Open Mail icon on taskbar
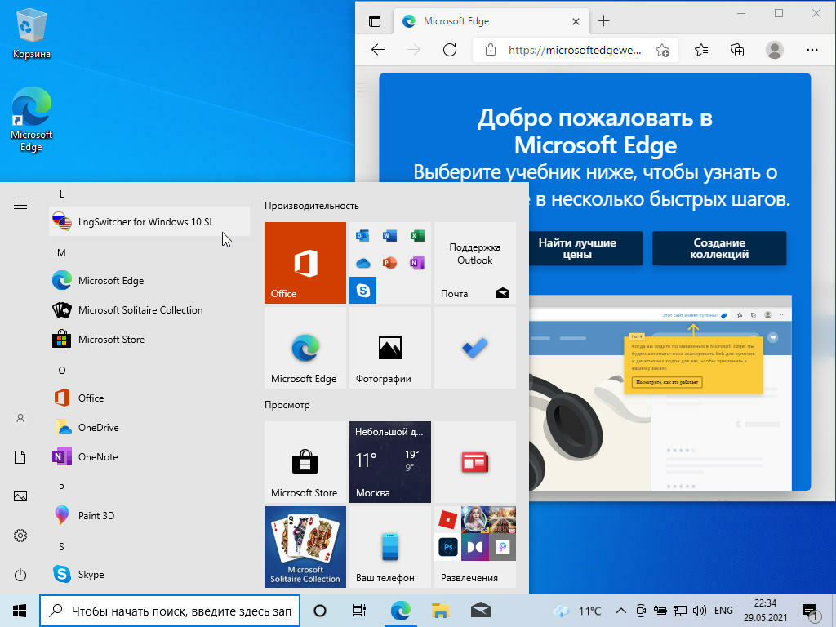The width and height of the screenshot is (836, 627). (x=480, y=611)
